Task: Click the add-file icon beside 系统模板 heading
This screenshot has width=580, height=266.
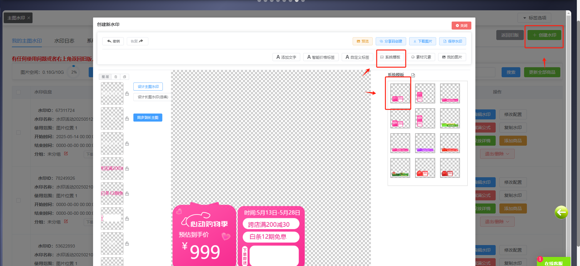Action: pyautogui.click(x=413, y=75)
